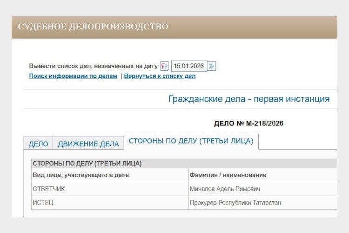Image resolution: width=349 pixels, height=233 pixels.
Task: Click the table's 'СТОРОНЫ ПО ДЕЛУ' section header
Action: coord(87,164)
